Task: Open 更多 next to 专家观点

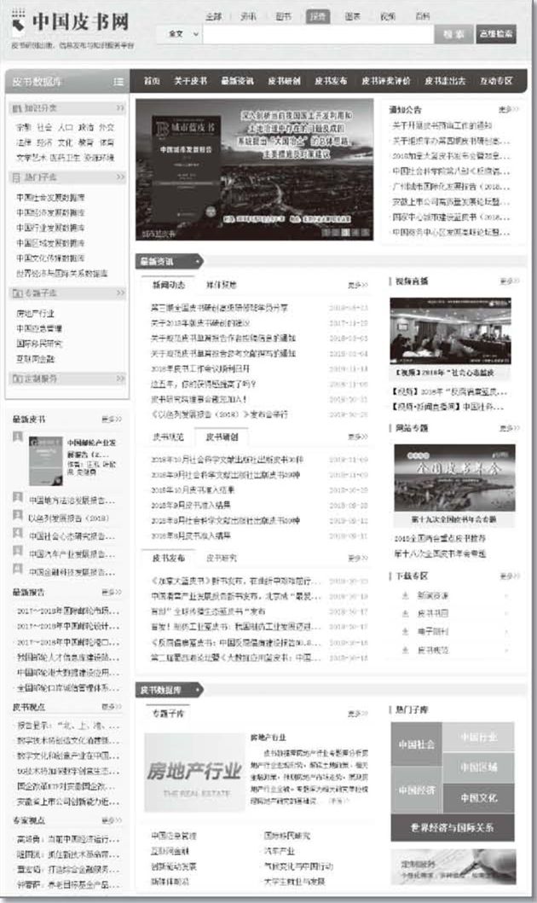Action: point(112,820)
